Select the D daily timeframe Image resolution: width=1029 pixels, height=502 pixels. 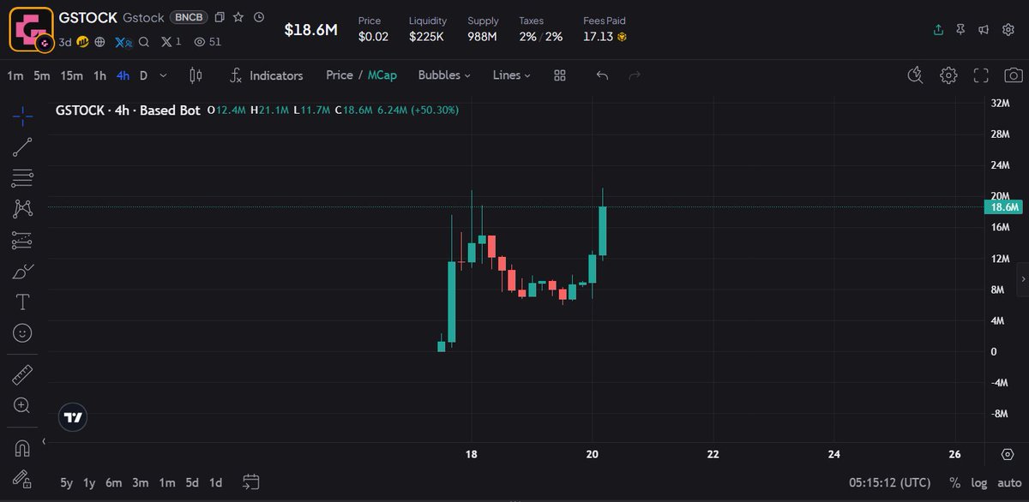coord(143,75)
